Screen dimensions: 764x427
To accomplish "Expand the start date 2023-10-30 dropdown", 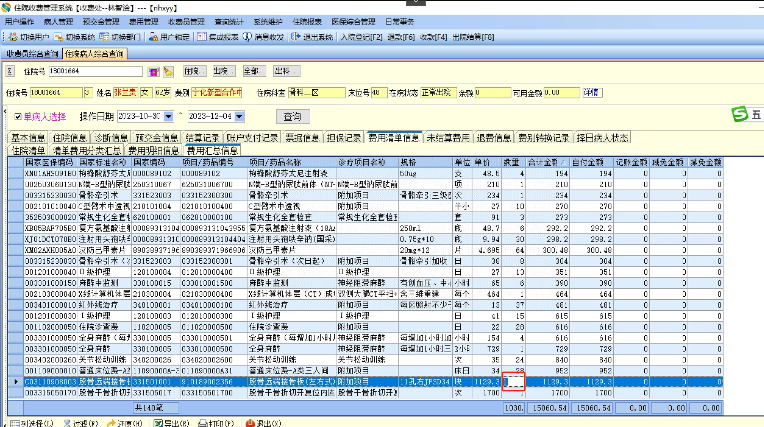I will pos(168,116).
